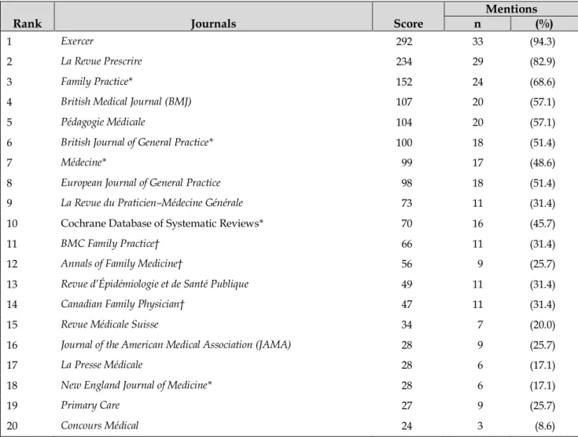Click score 70 for Cochrane Database

point(407,224)
